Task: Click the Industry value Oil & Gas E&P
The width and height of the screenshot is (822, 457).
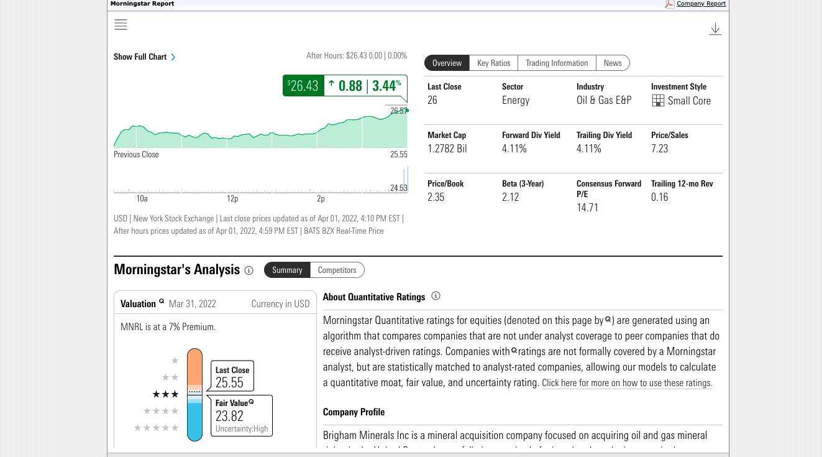Action: 604,100
